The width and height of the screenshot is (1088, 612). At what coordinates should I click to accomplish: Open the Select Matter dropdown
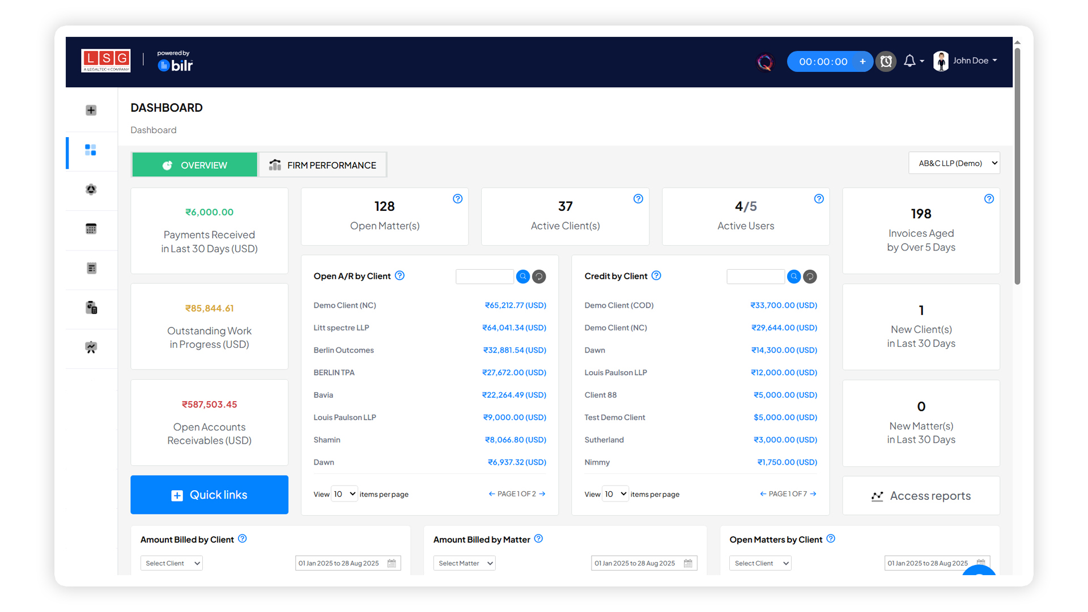(x=464, y=563)
